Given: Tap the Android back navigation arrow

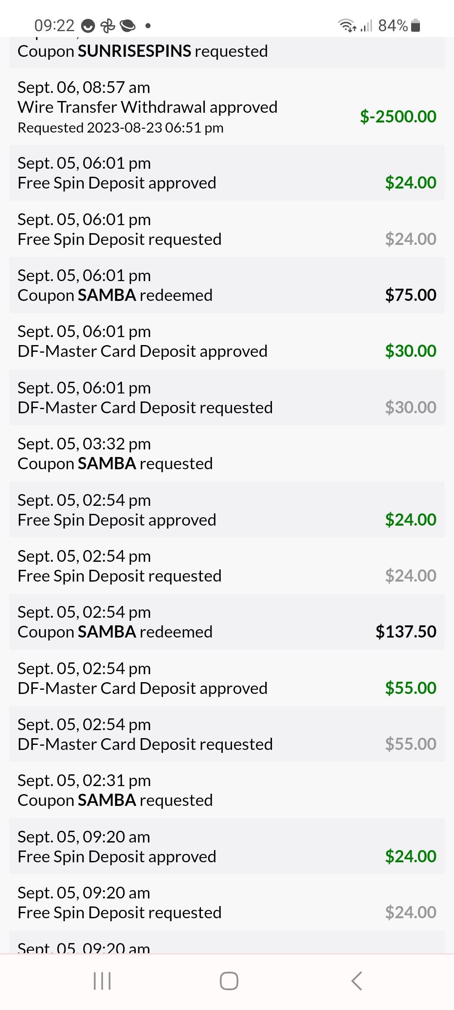Looking at the screenshot, I should point(356,981).
